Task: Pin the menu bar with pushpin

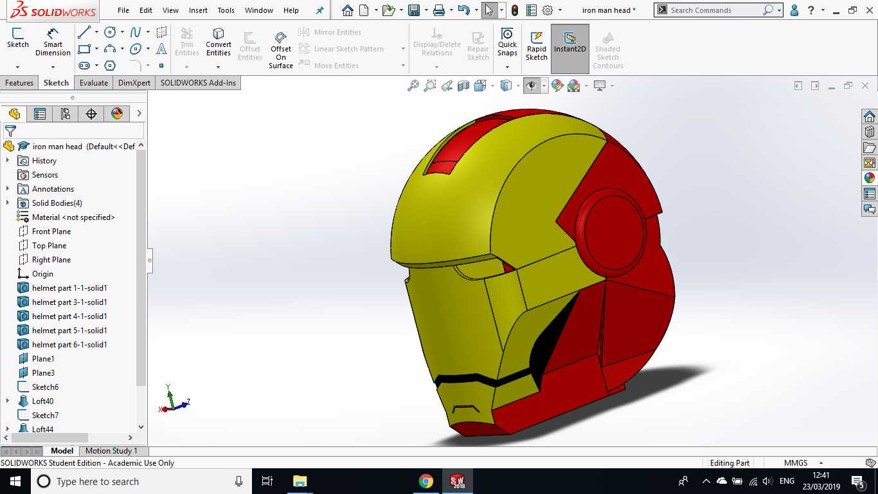Action: point(320,10)
